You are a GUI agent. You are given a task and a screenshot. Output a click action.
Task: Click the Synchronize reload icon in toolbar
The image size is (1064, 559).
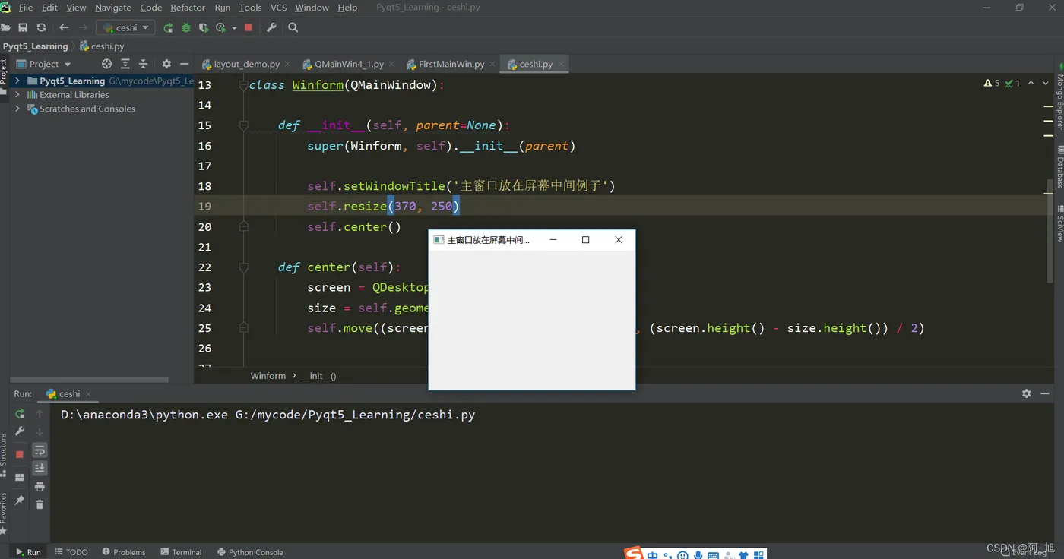click(x=41, y=27)
